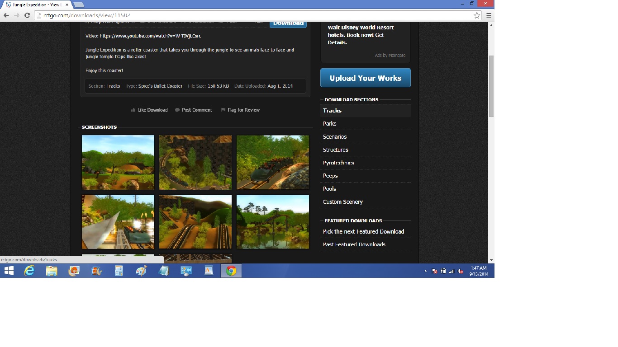Click the scrollbar down arrow
618x347 pixels.
[x=491, y=260]
